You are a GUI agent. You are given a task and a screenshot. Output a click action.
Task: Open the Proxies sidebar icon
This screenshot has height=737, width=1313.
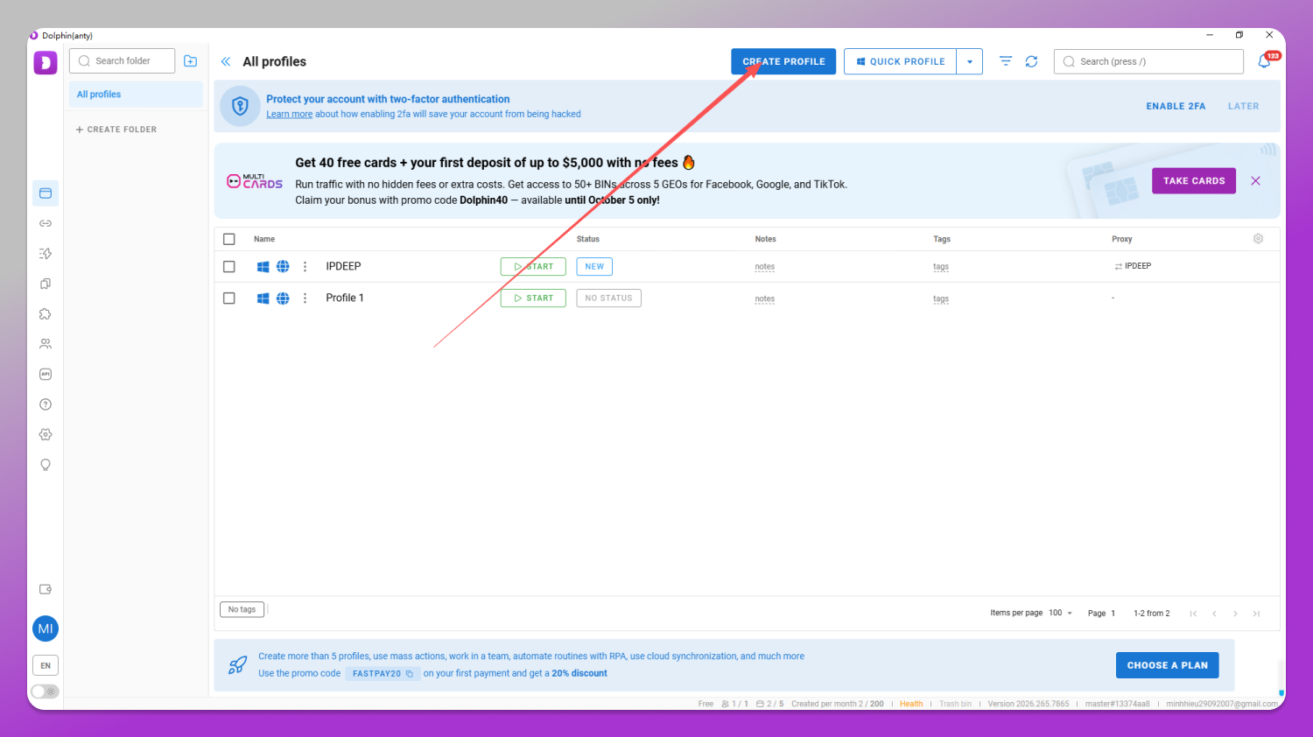click(x=46, y=223)
